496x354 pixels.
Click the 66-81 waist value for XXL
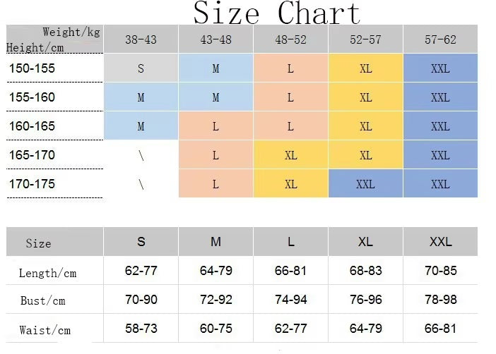point(440,329)
